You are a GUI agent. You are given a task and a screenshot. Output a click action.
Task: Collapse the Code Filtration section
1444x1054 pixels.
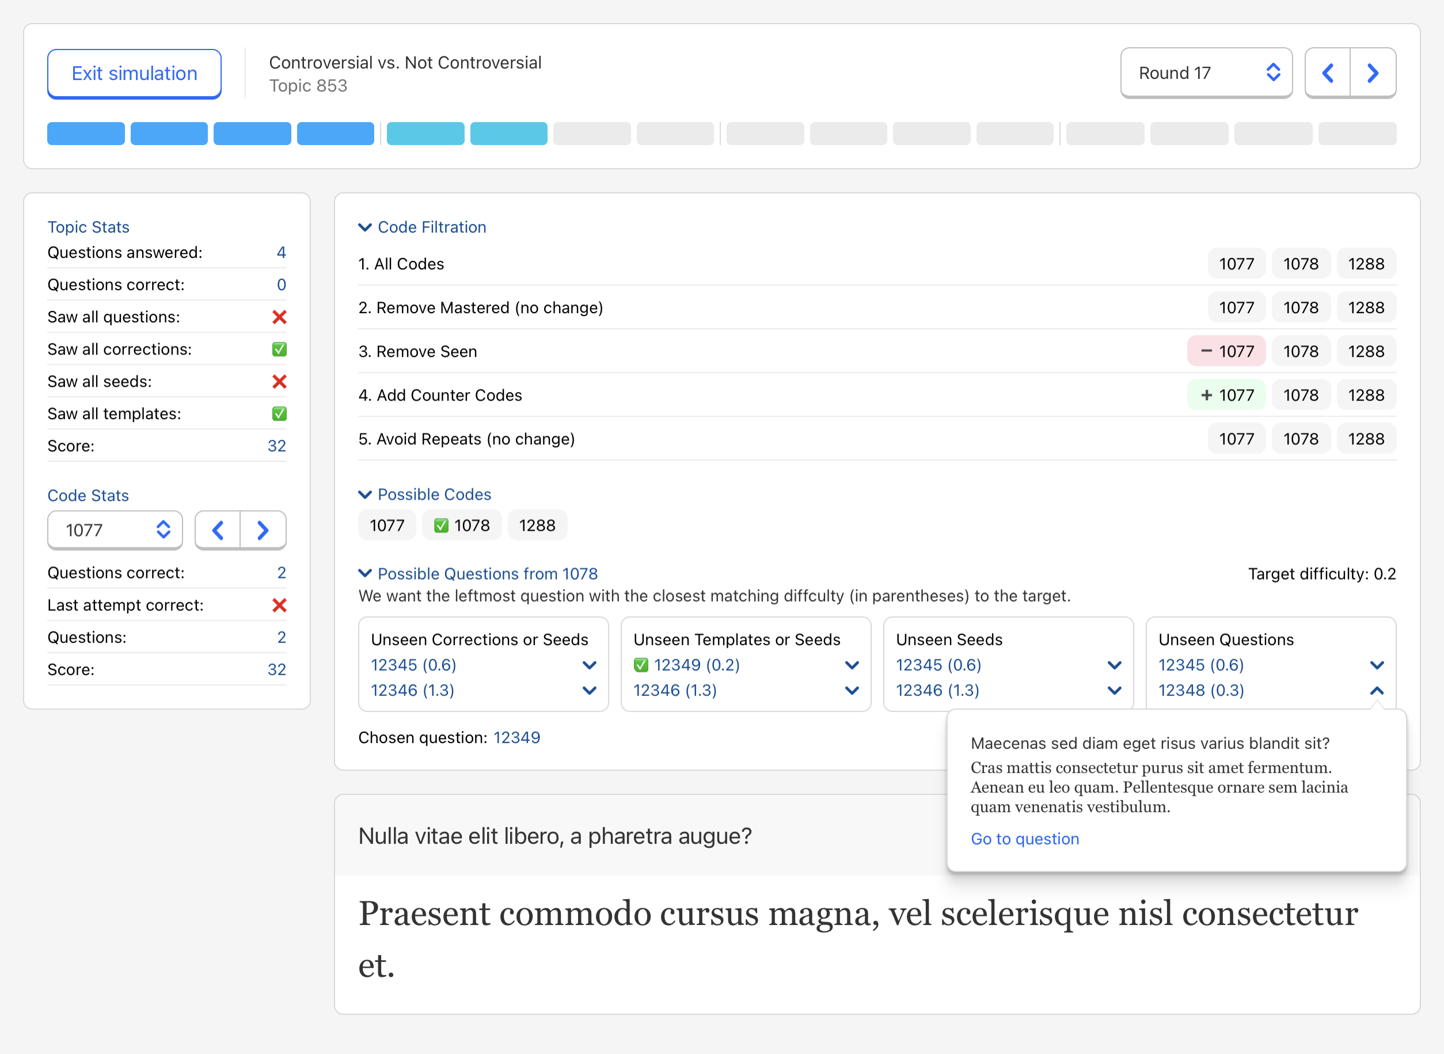(365, 227)
